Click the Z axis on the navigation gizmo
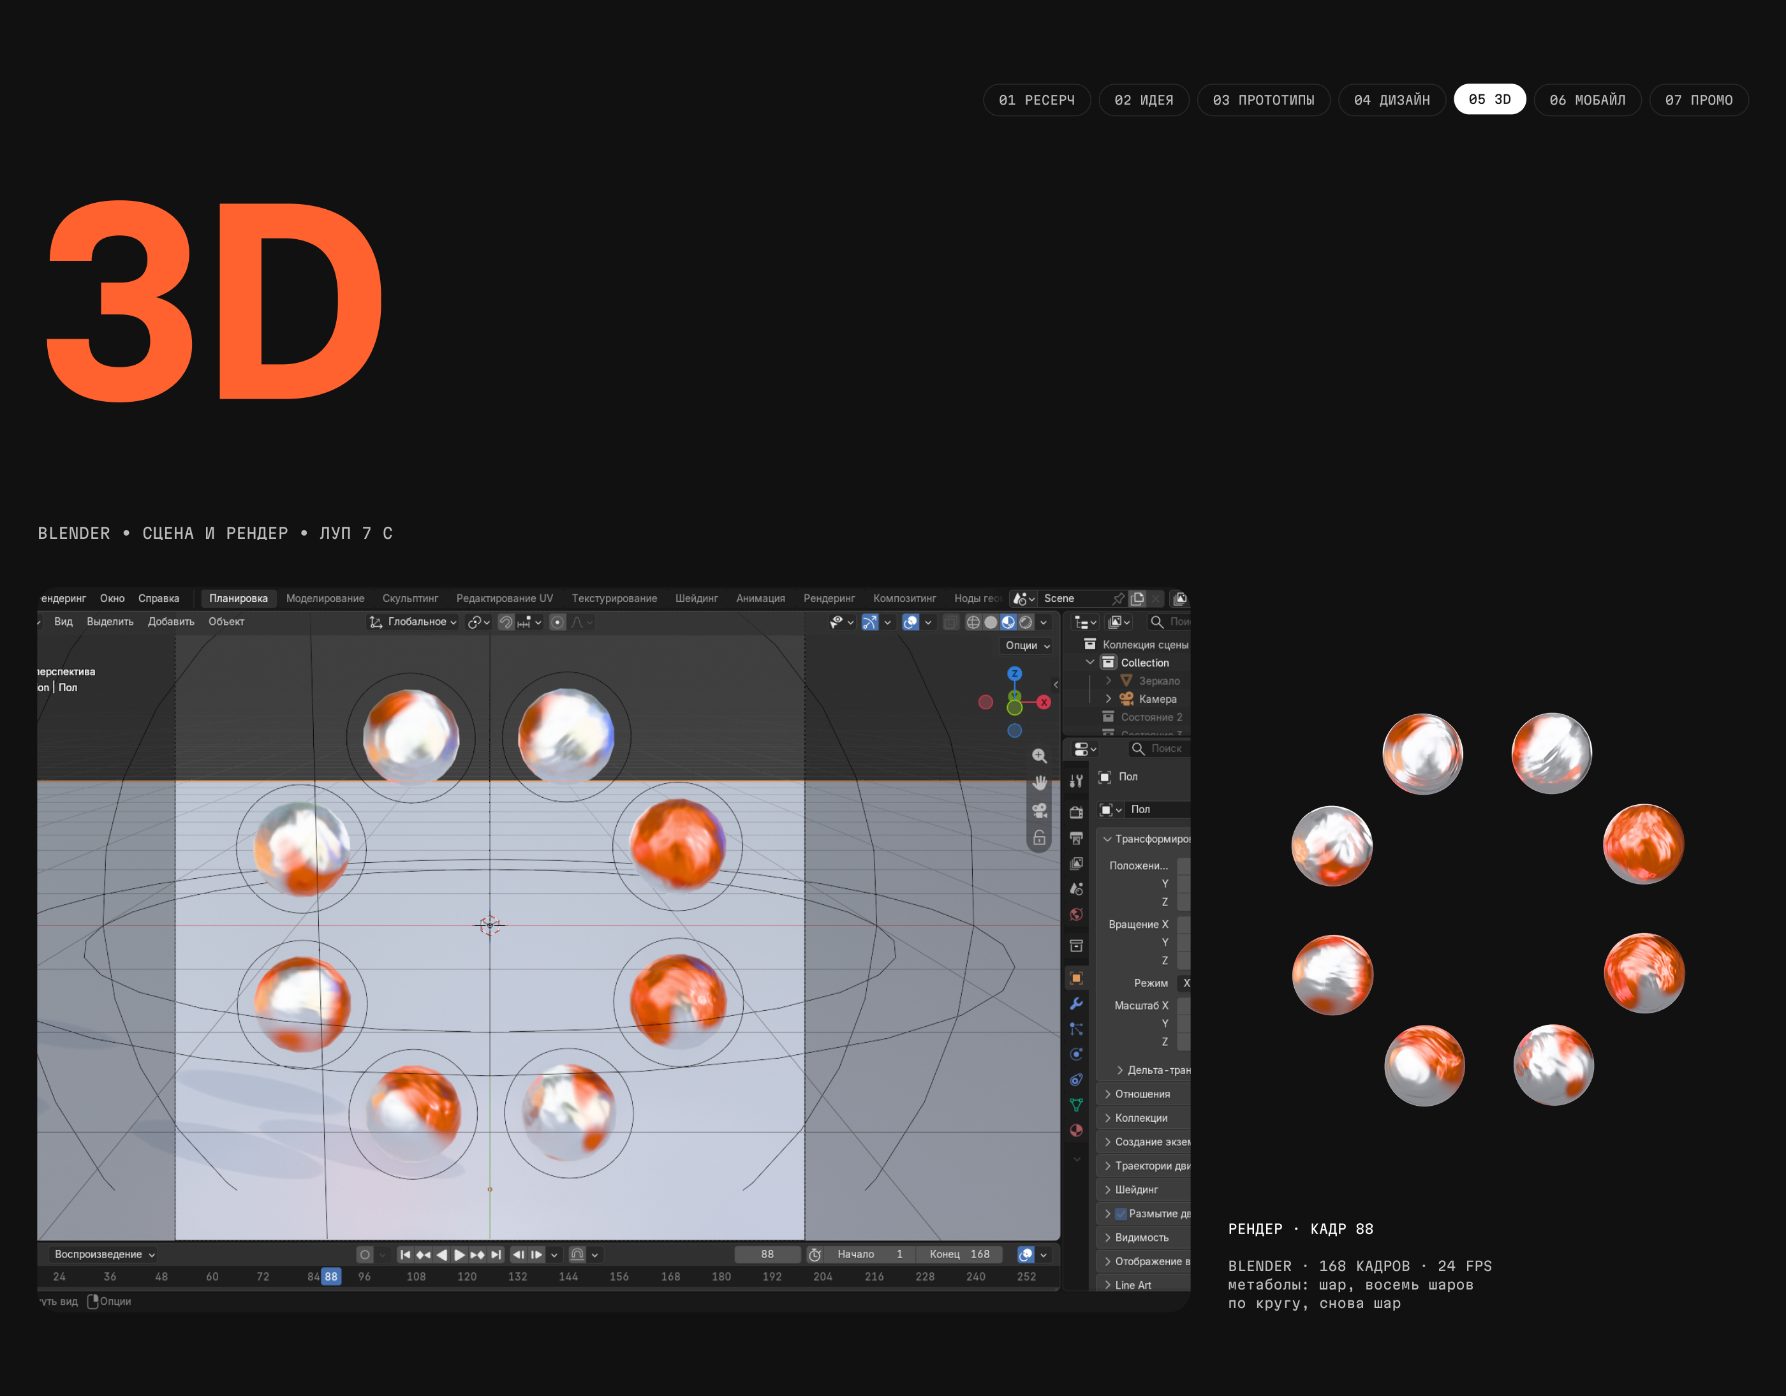 click(x=1014, y=674)
